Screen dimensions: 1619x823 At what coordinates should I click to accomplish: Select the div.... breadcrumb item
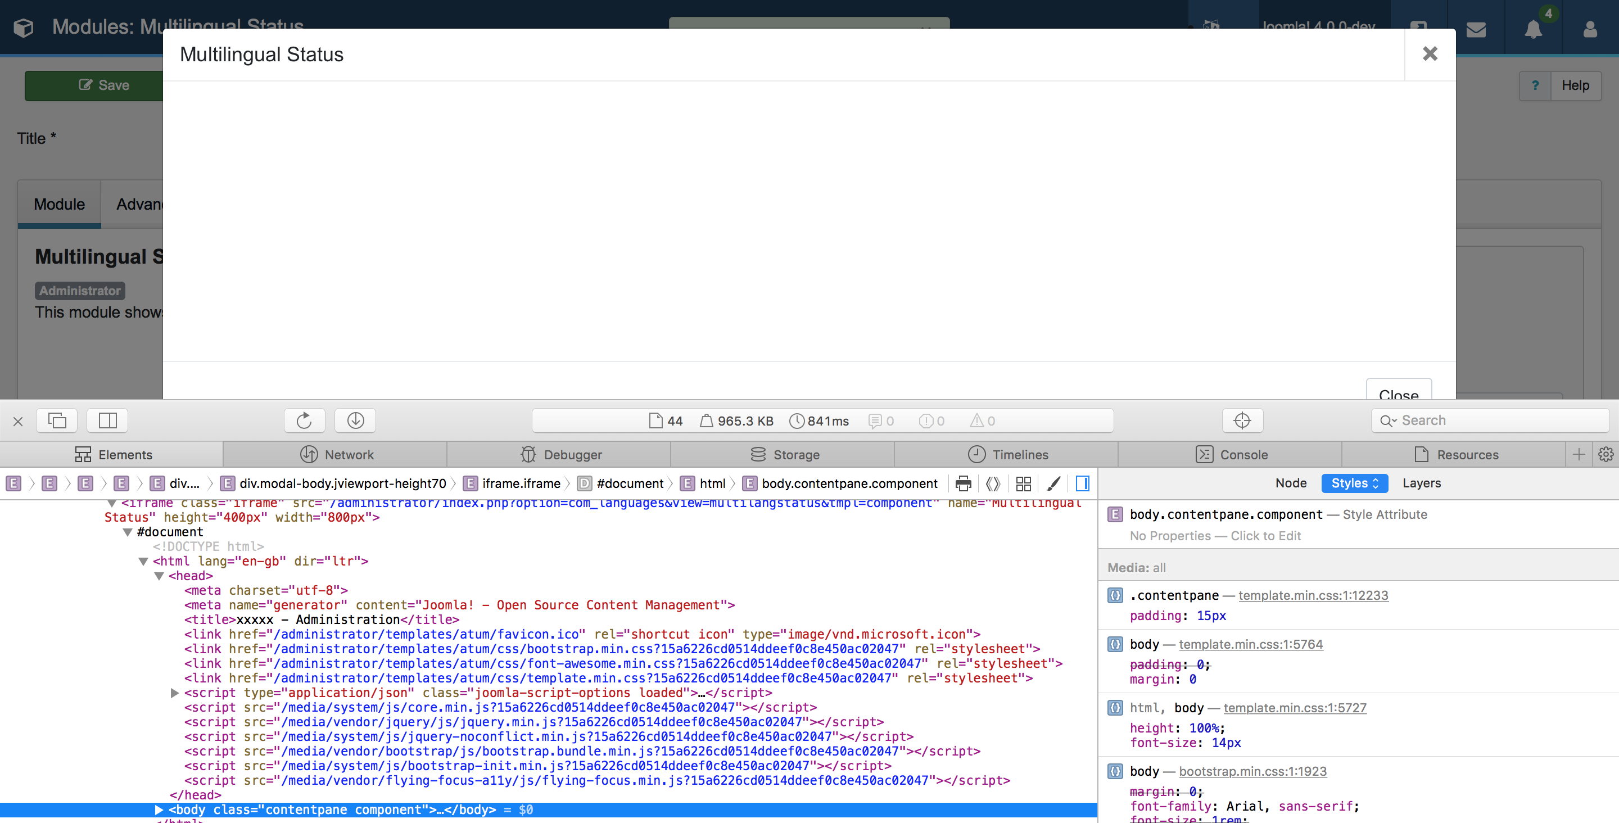176,483
